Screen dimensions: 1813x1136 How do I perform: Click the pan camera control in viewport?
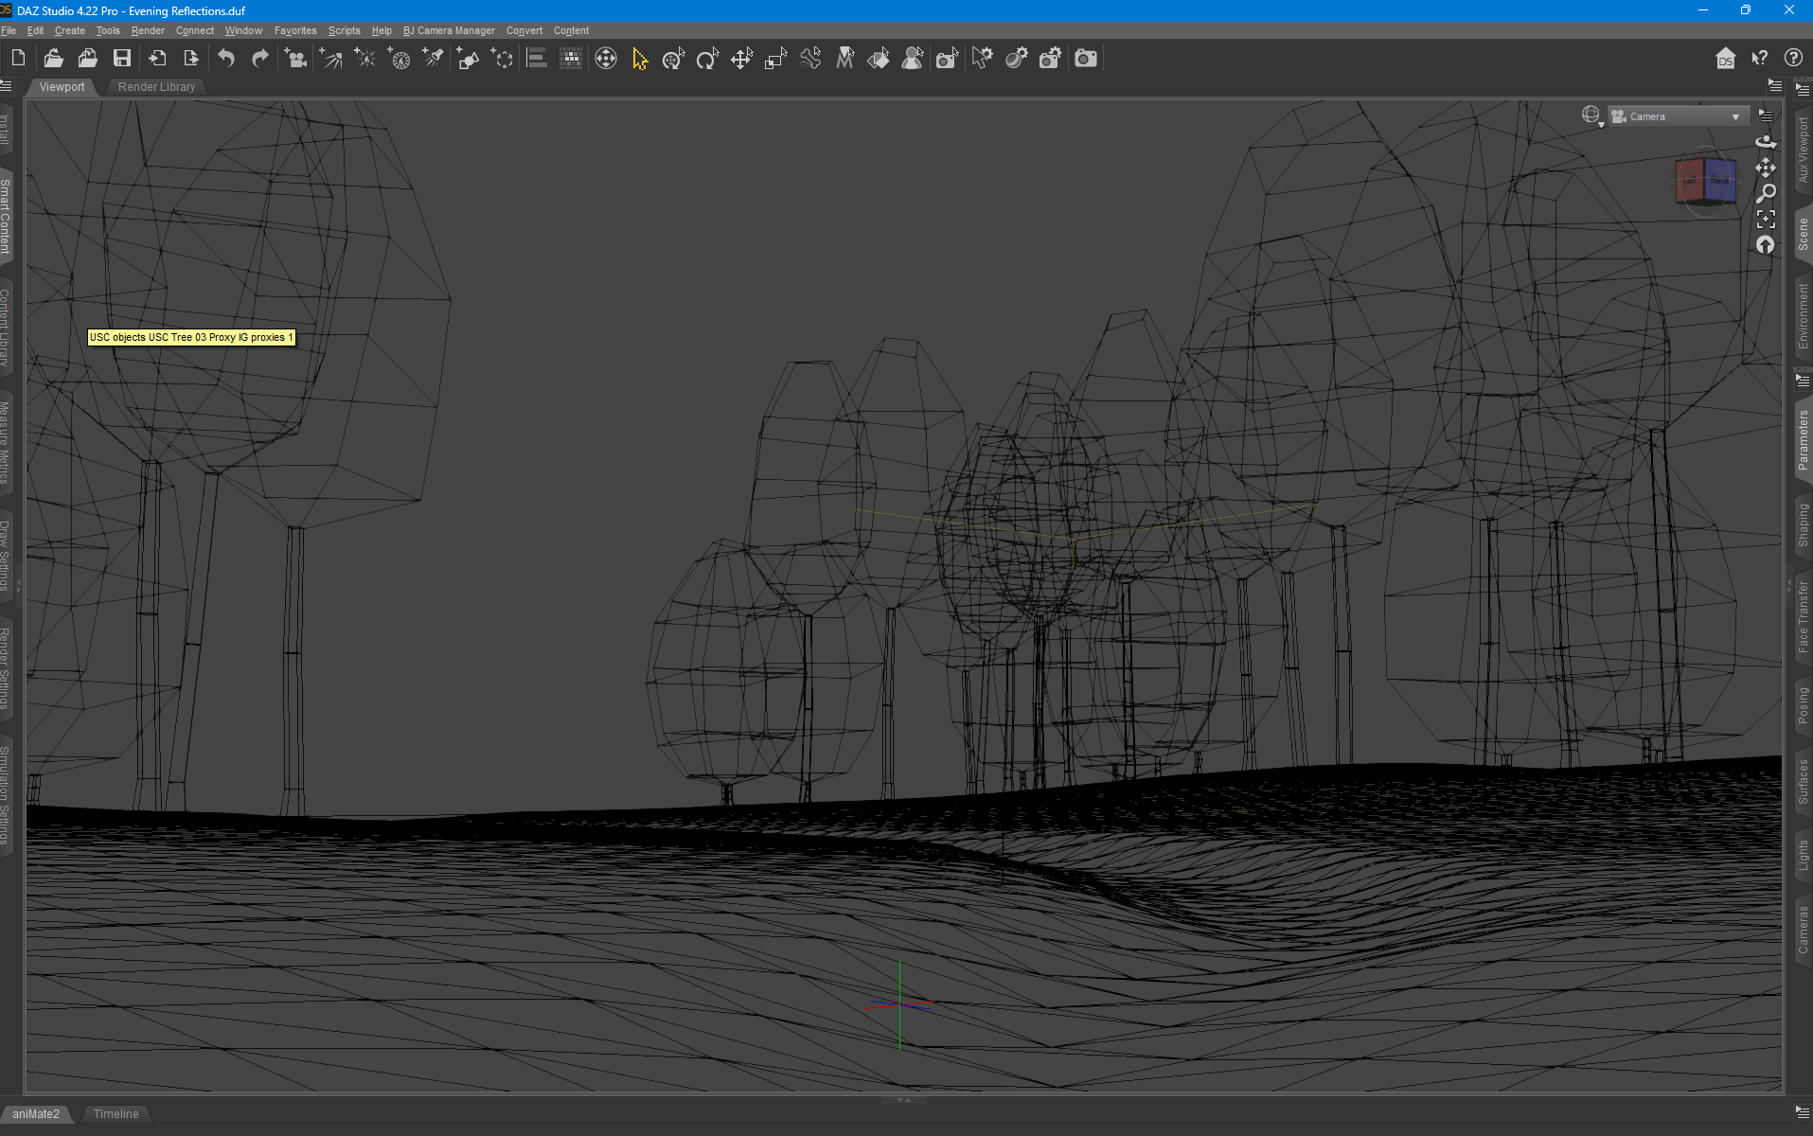pos(1766,168)
